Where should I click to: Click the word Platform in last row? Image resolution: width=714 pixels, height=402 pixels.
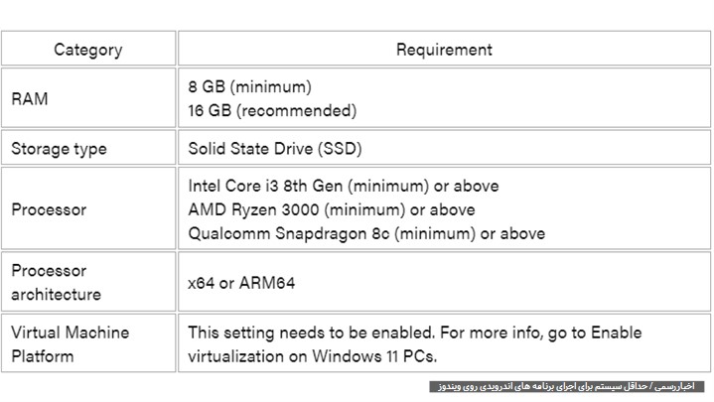[x=43, y=356]
